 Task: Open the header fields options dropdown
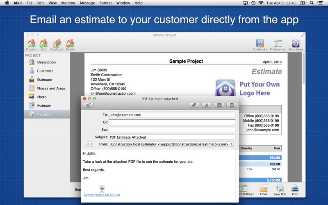[89, 144]
